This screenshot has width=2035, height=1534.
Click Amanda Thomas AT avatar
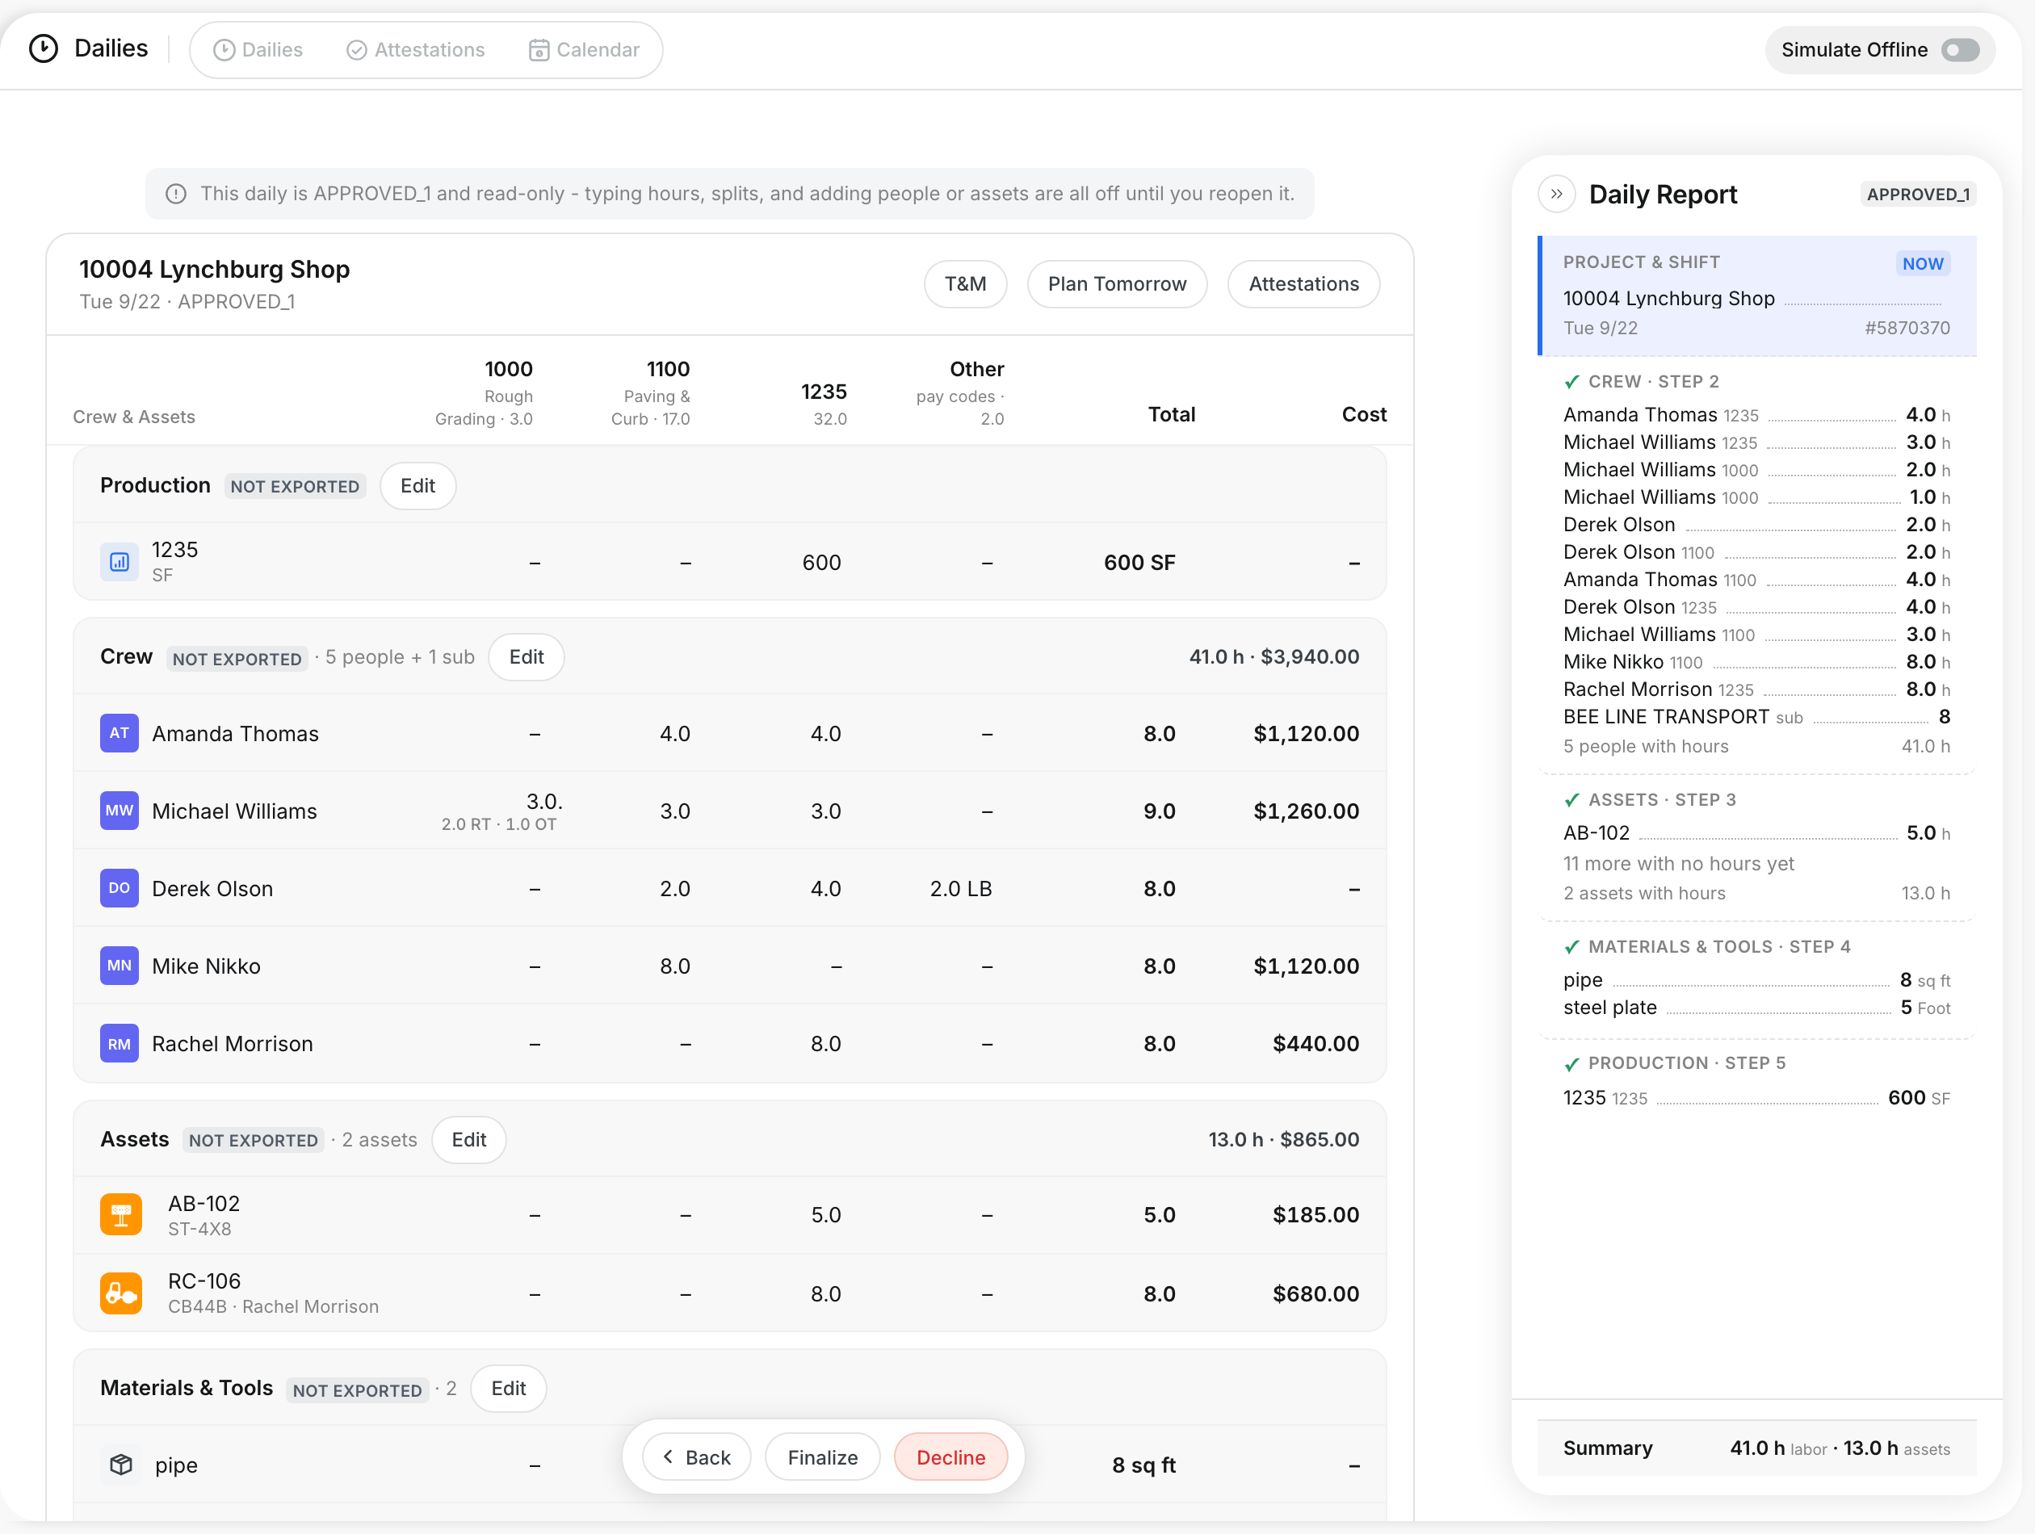coord(120,733)
